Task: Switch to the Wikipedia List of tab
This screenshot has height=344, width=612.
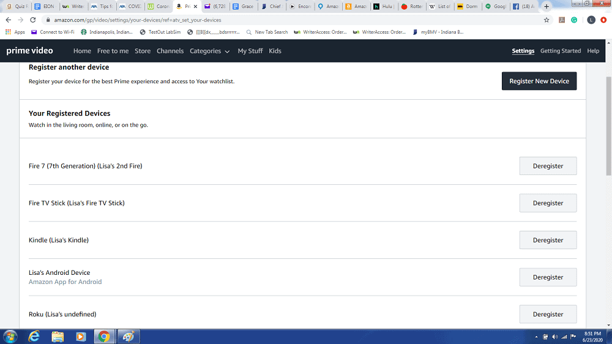Action: tap(440, 6)
